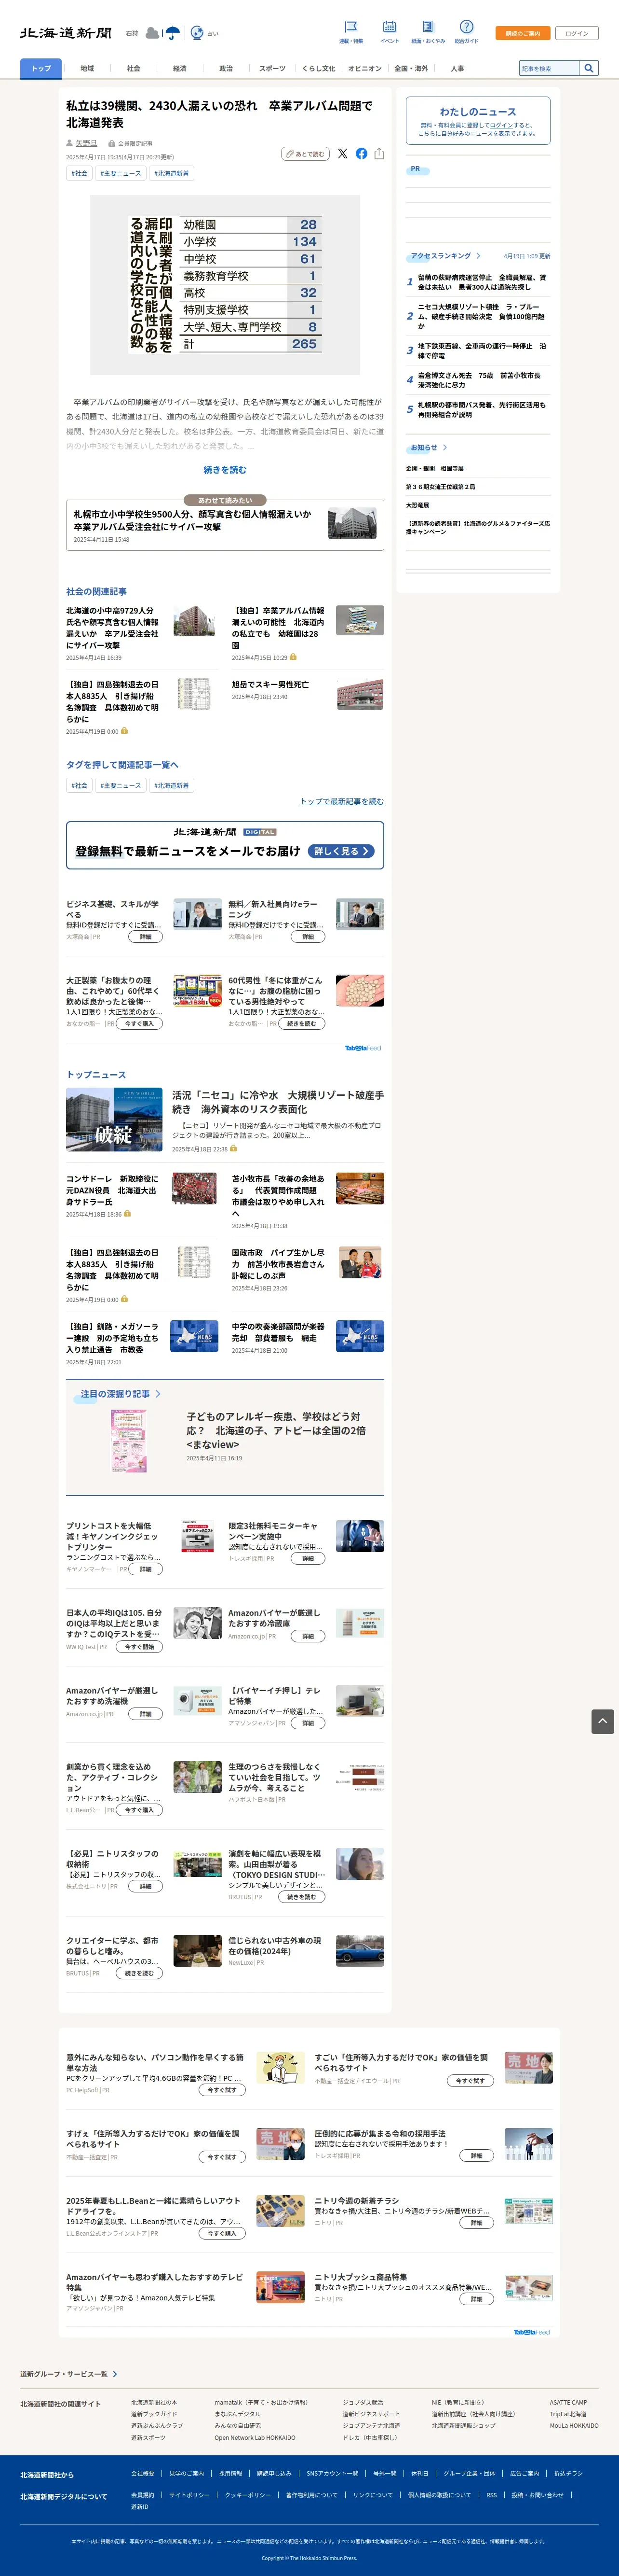Open the data-leak table image in article
Screen dimensions: 619x2576
pos(225,285)
